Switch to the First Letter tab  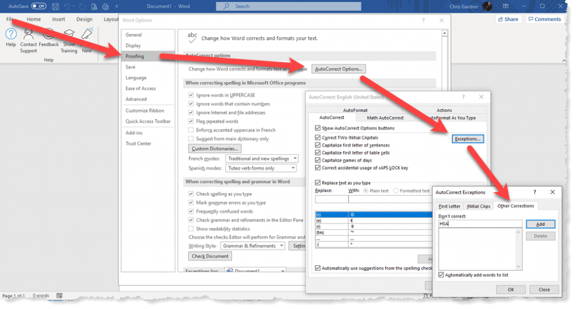[449, 206]
